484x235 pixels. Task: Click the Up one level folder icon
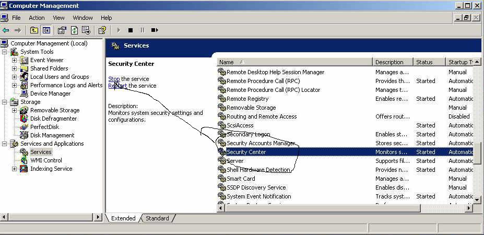[34, 30]
